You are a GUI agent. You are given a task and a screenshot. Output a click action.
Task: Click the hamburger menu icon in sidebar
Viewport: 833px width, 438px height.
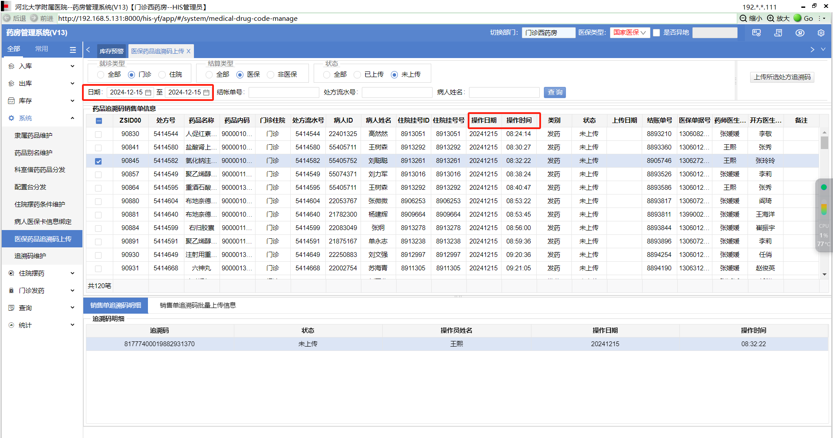(73, 50)
